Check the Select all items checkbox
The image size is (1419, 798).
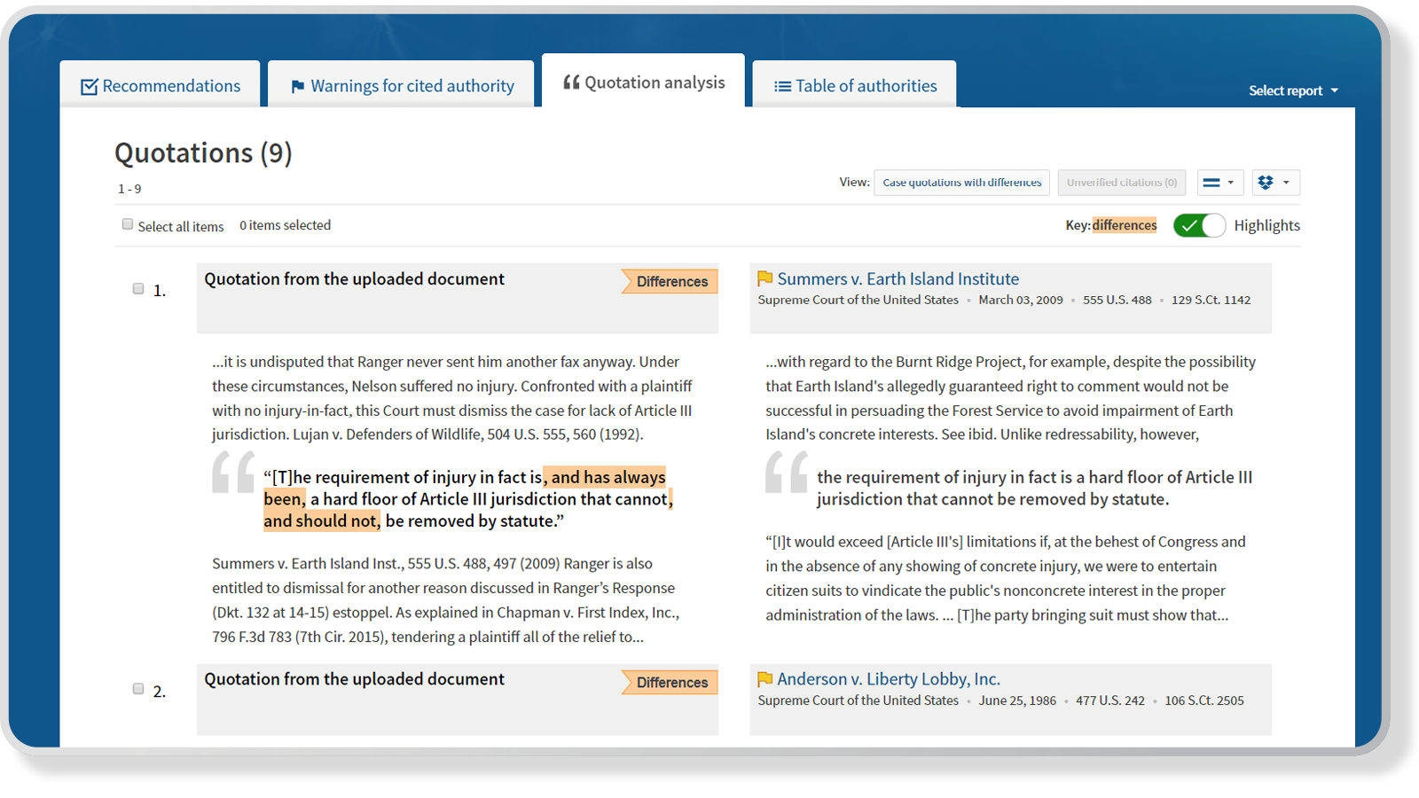pos(128,225)
